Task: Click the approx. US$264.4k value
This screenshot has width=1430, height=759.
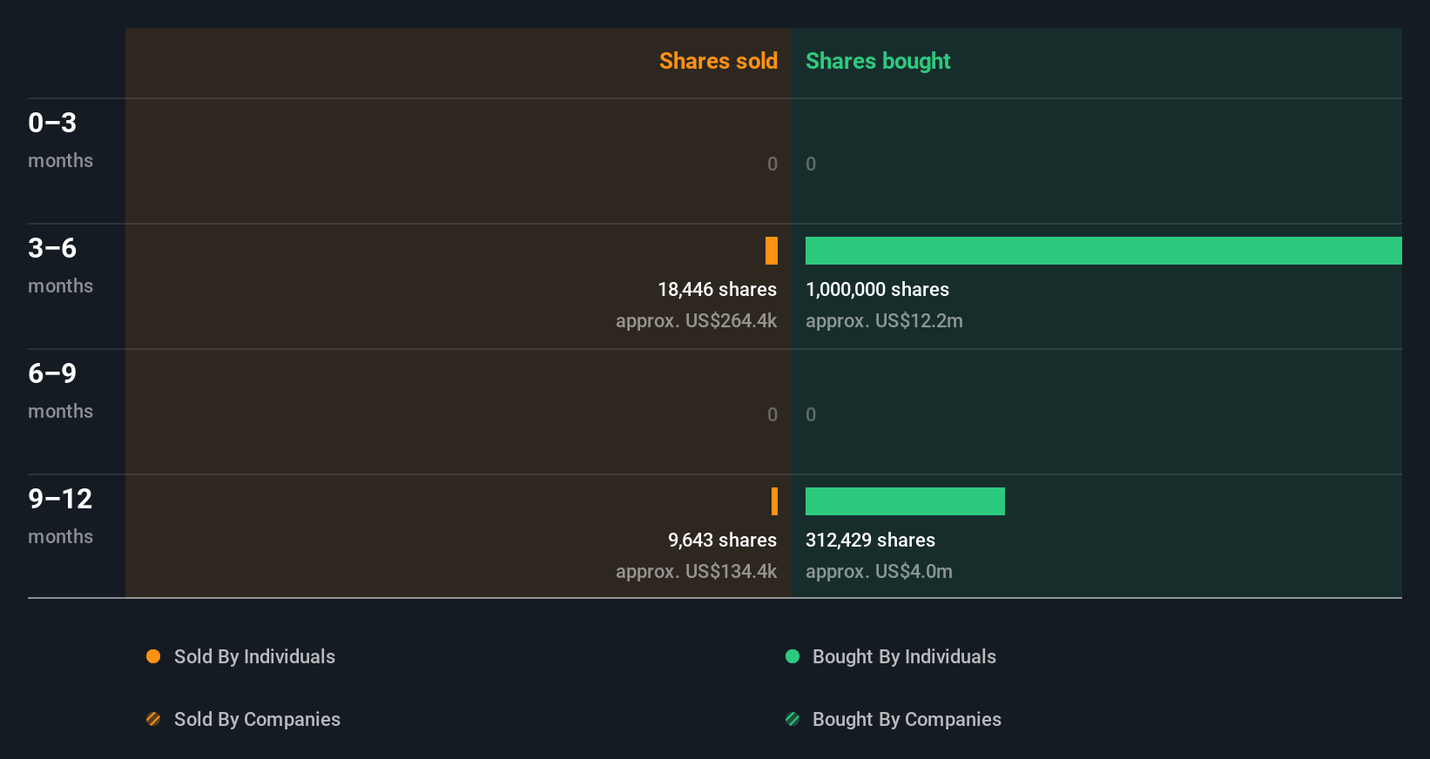Action: (x=696, y=320)
